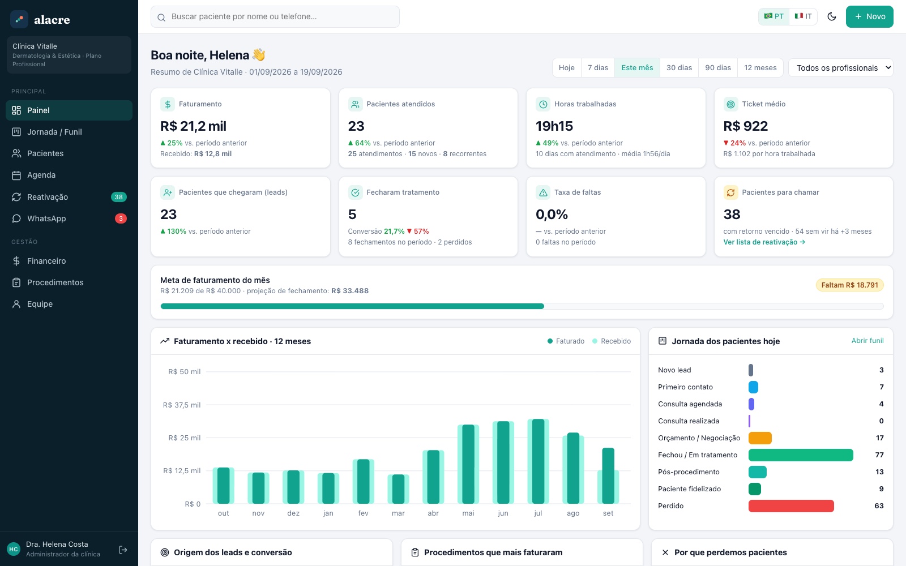Select the Hoje period filter
Viewport: 906px width, 566px height.
(x=567, y=68)
